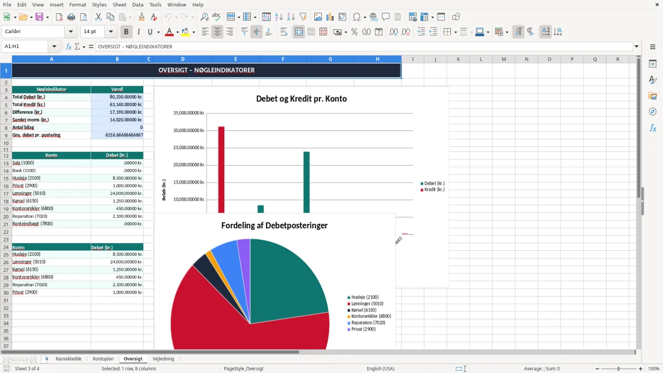Click the Insert Hyperlink globe icon
Image resolution: width=663 pixels, height=373 pixels.
click(373, 17)
